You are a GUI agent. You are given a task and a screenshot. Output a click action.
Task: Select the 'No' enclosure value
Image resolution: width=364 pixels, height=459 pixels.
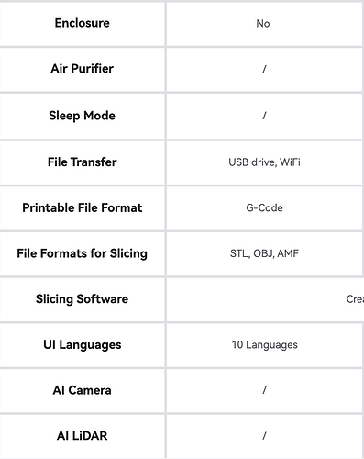point(263,24)
